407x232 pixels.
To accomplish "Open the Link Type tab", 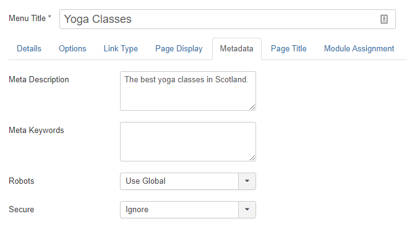I will [x=121, y=48].
